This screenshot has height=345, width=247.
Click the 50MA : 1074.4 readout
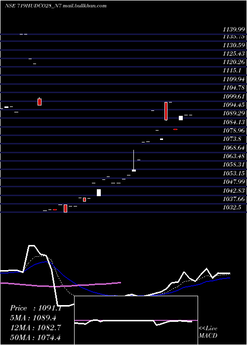[x=36, y=337]
